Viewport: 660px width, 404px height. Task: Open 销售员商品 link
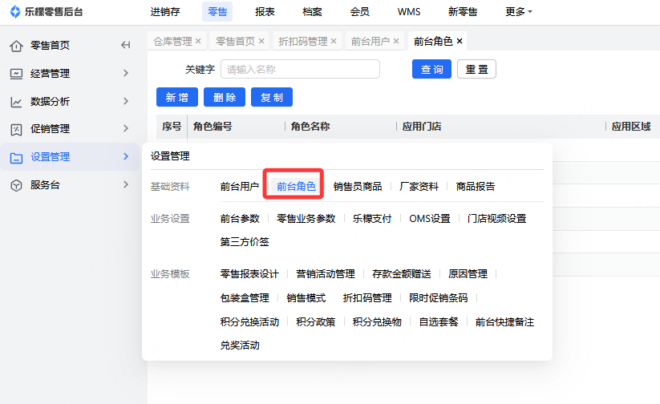tap(358, 187)
